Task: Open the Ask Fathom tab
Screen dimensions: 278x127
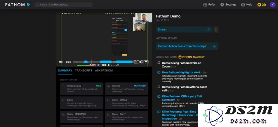Action: (104, 71)
